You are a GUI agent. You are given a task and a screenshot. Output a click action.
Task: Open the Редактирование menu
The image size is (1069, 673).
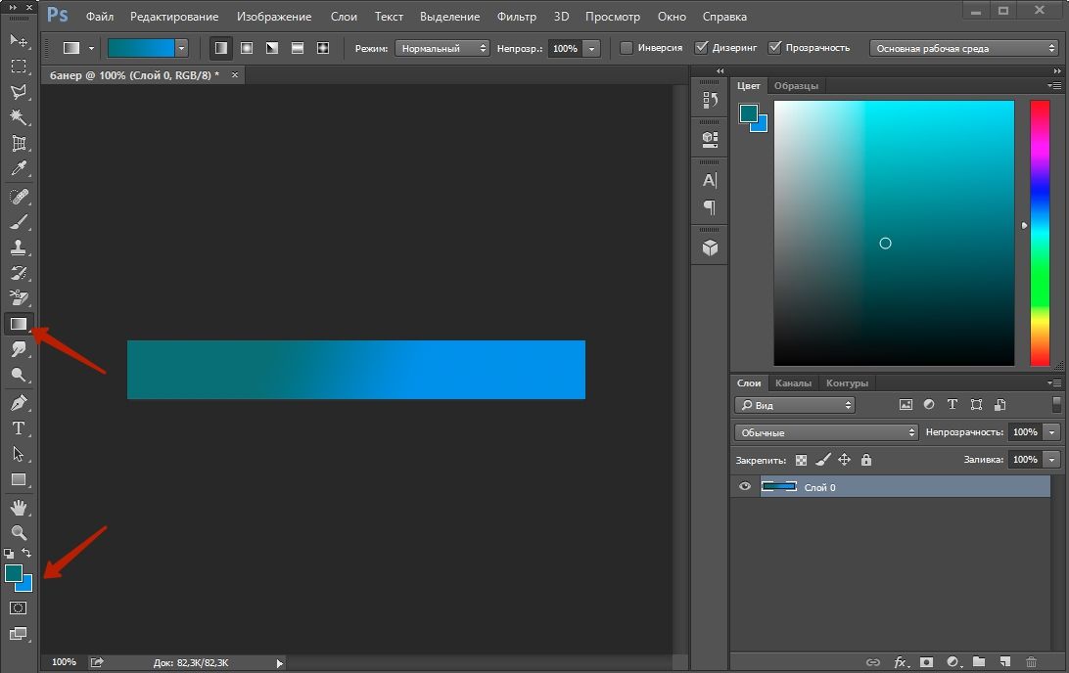[174, 17]
